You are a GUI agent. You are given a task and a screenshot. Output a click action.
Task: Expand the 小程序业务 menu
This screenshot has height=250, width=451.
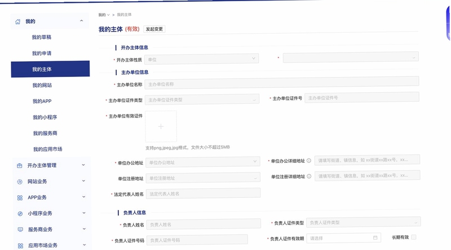[84, 213]
